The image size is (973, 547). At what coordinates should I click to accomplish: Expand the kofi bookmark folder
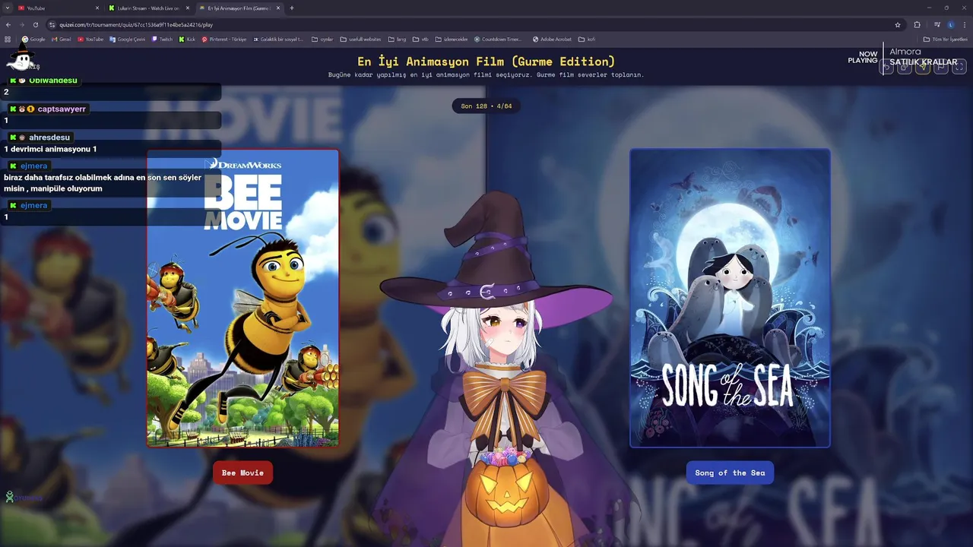586,39
